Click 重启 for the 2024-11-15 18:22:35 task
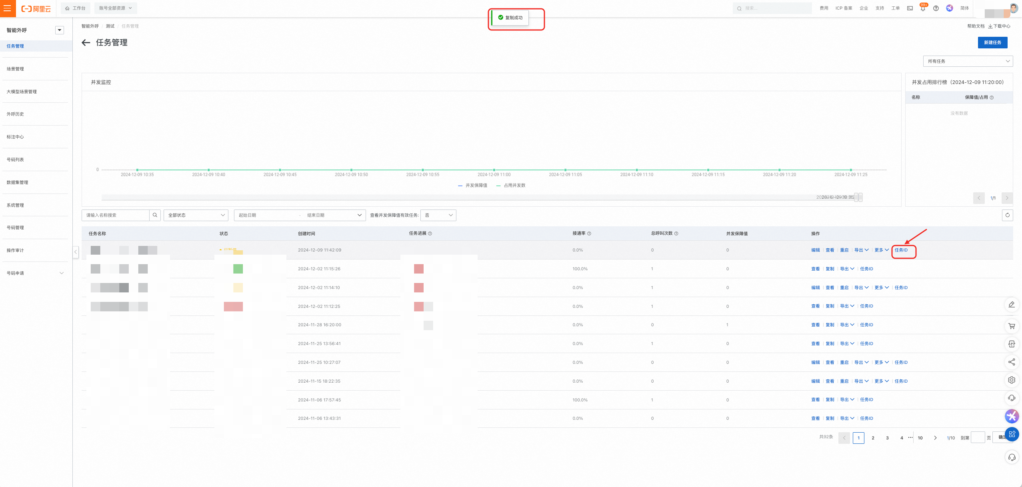 click(x=844, y=381)
